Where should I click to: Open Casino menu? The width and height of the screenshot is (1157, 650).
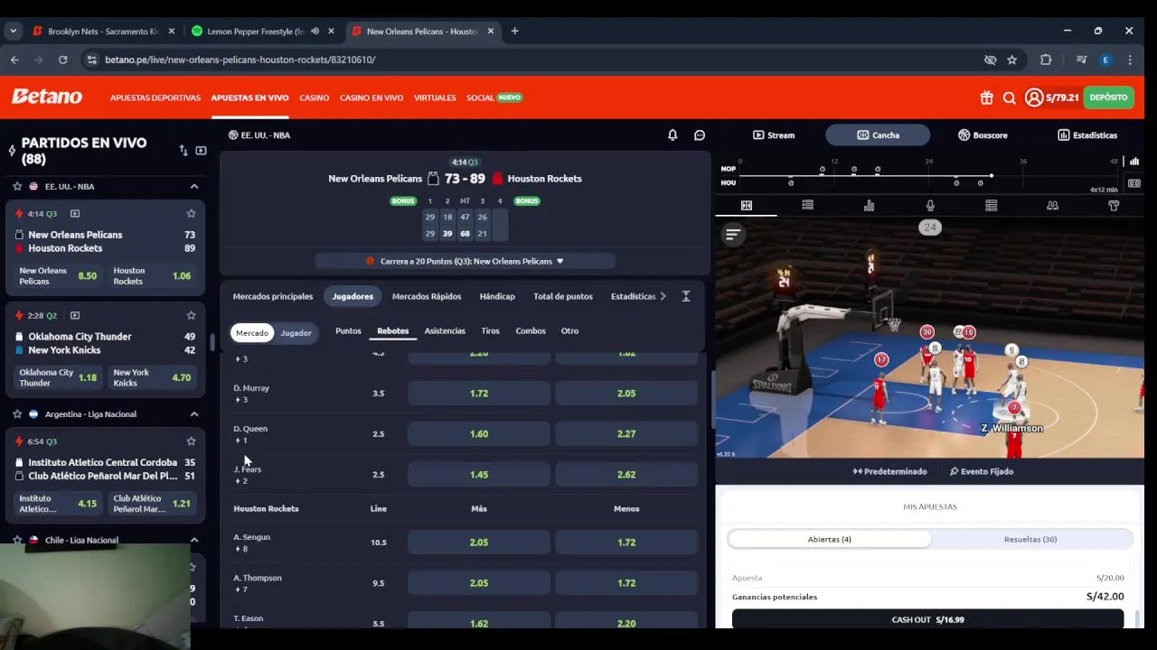click(x=315, y=97)
